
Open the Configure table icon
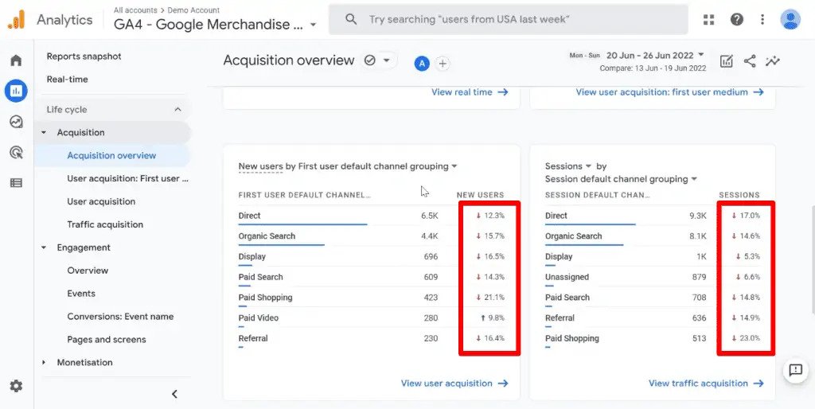[16, 183]
